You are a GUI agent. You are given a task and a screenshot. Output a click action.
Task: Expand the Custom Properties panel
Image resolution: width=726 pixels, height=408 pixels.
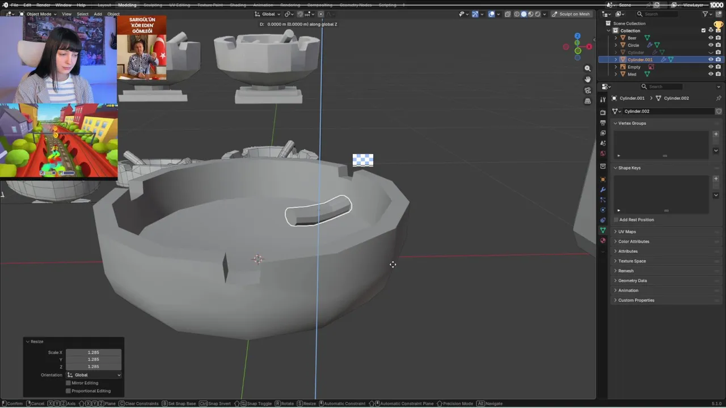click(636, 300)
